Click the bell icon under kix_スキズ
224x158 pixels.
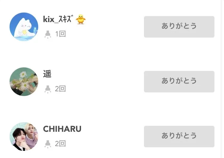click(x=47, y=34)
